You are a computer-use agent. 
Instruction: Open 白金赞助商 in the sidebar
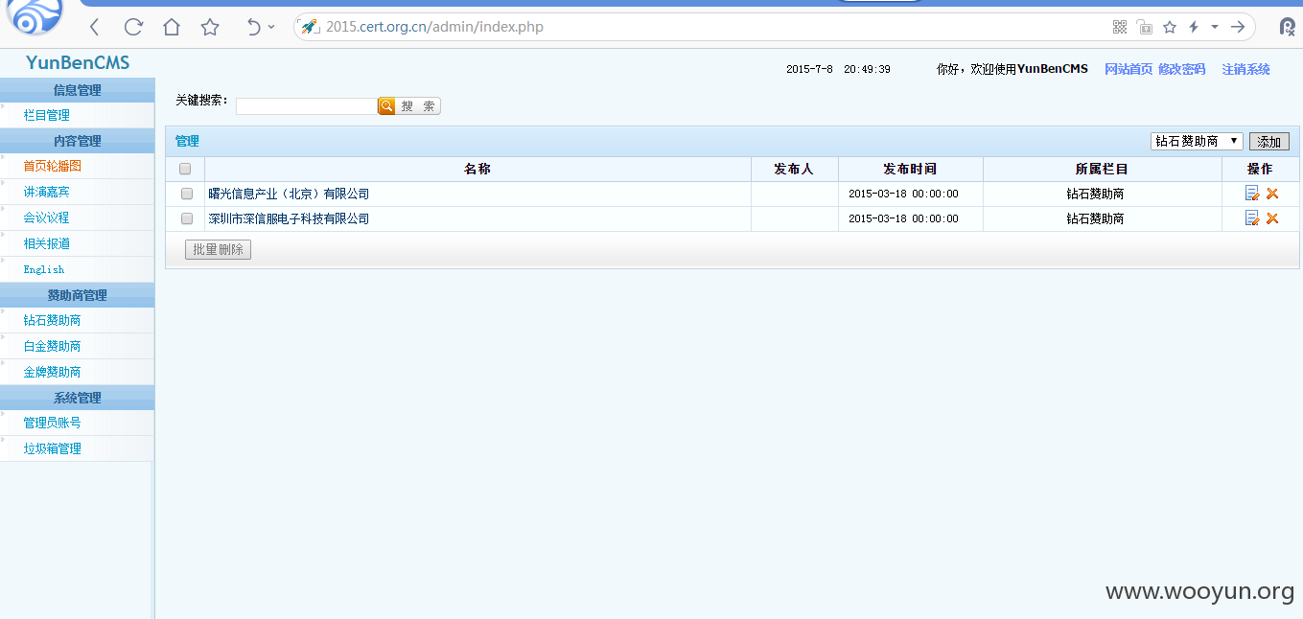(53, 346)
